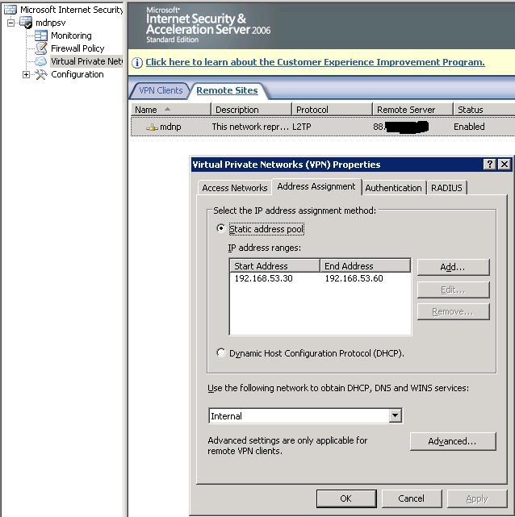Click the Configuration tools icon
Screen dimensions: 515x517
click(x=41, y=74)
